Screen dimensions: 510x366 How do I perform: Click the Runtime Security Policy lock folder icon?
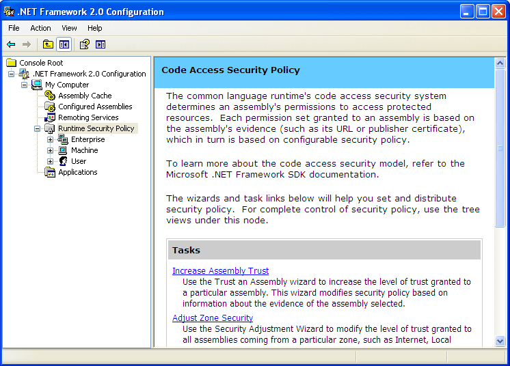(x=50, y=128)
